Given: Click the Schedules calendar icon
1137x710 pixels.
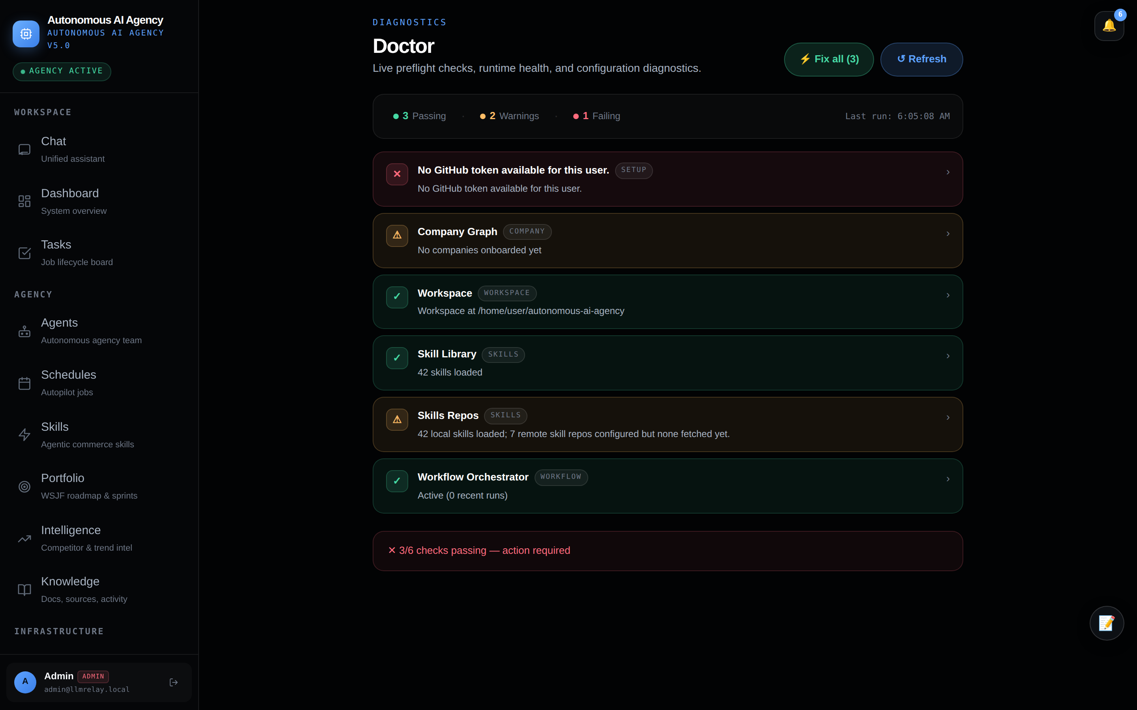Looking at the screenshot, I should point(24,383).
